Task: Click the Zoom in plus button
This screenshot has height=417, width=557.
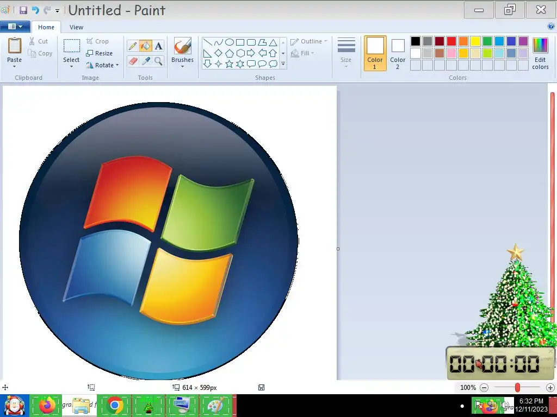Action: click(550, 388)
